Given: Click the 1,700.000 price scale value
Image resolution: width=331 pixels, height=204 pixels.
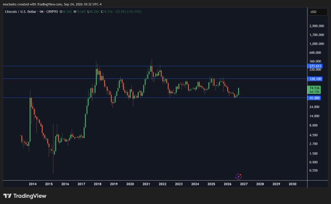Looking at the screenshot, I should tap(317, 34).
